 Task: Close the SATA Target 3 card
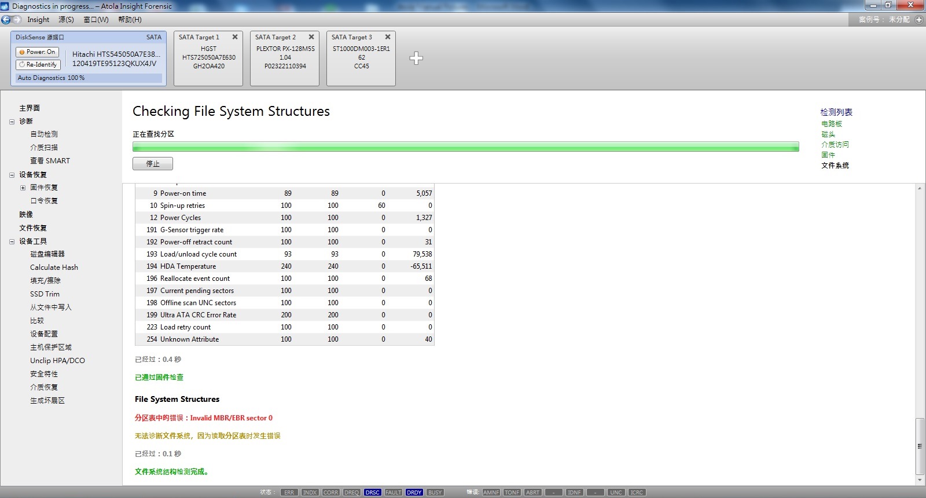point(388,37)
